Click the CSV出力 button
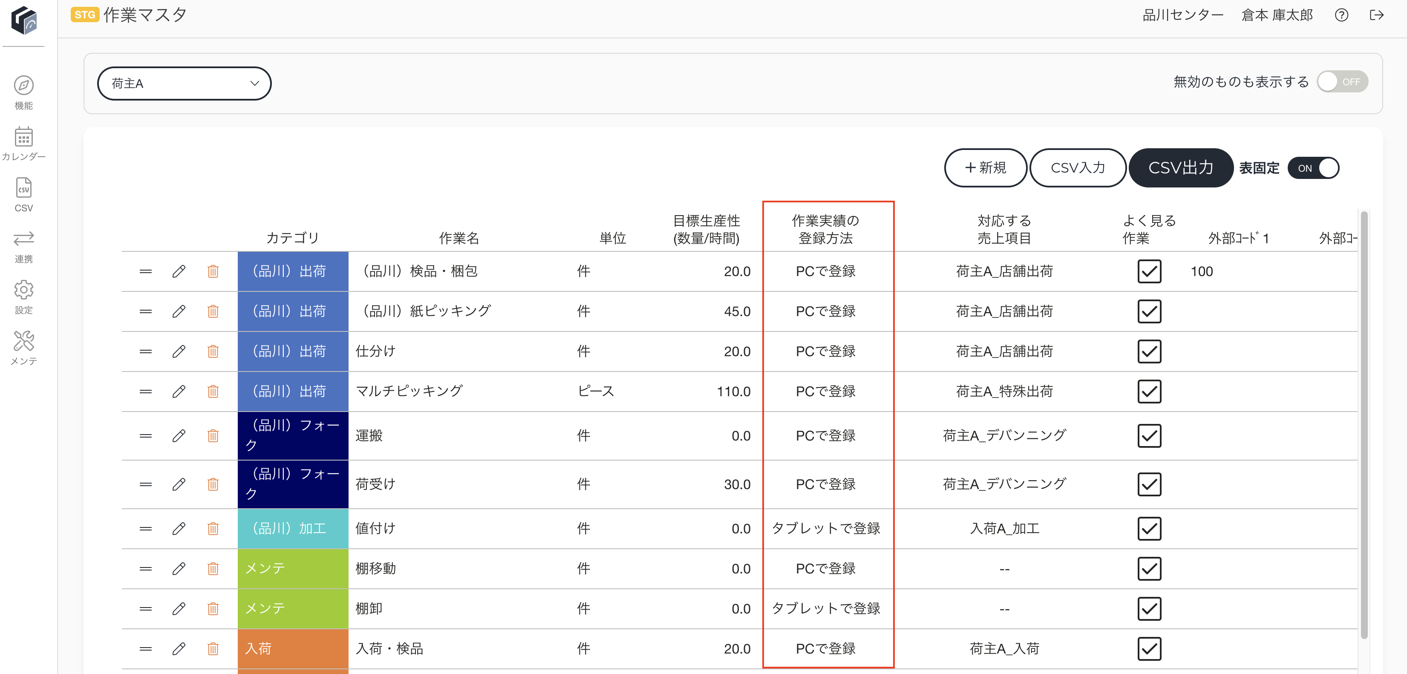 coord(1181,168)
